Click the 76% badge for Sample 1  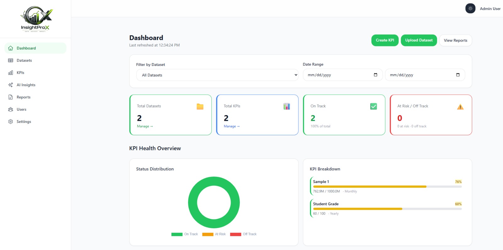coord(458,182)
